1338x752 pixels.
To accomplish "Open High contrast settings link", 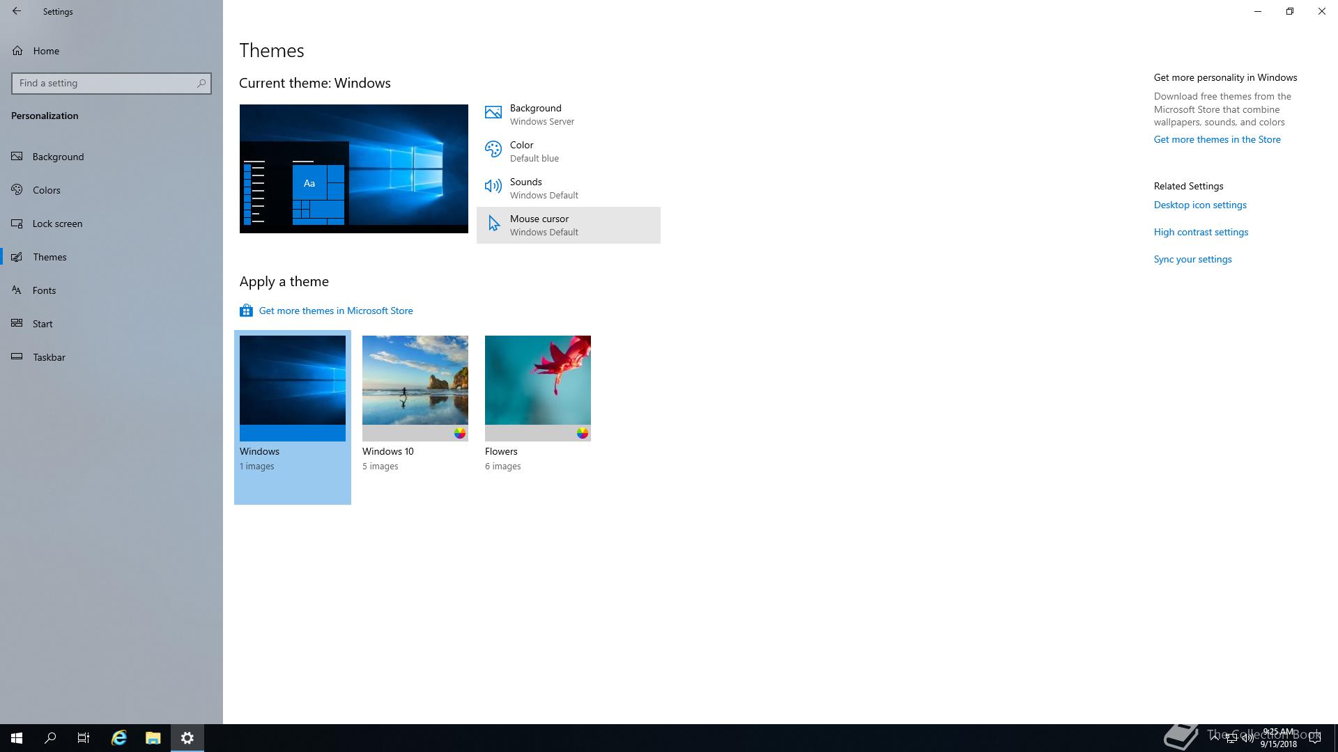I will click(x=1200, y=232).
